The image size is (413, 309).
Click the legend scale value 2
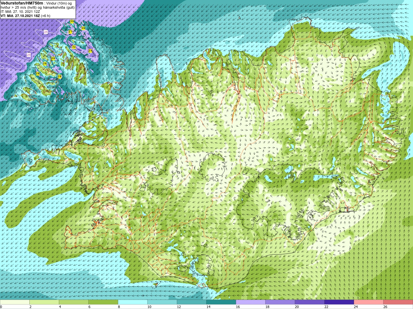31,307
